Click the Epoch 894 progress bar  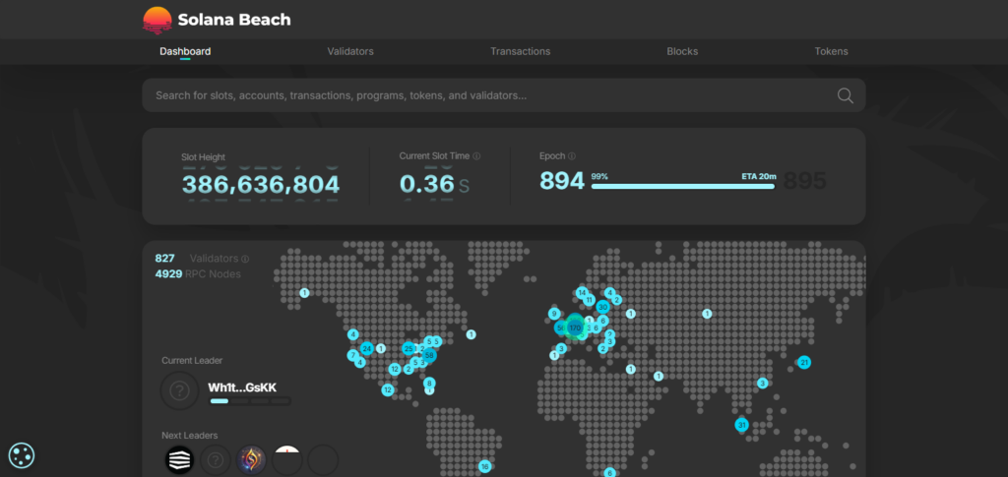[684, 184]
